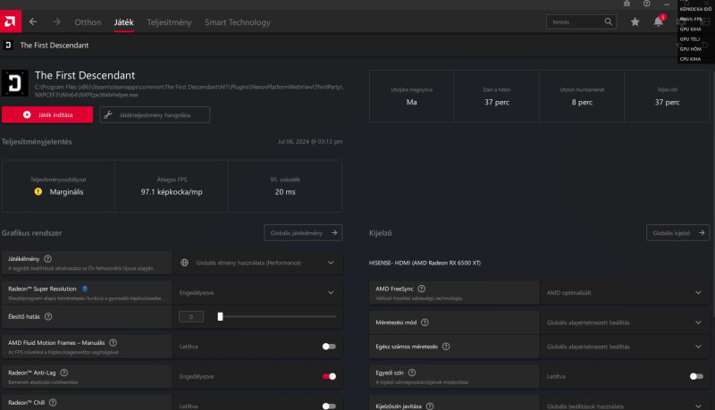Click the 97.1 képkocka/mp value

click(172, 192)
